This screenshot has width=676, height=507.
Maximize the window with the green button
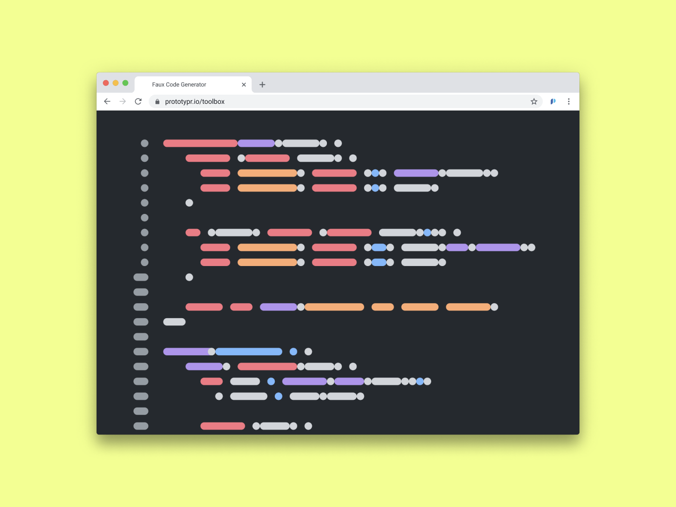tap(125, 83)
